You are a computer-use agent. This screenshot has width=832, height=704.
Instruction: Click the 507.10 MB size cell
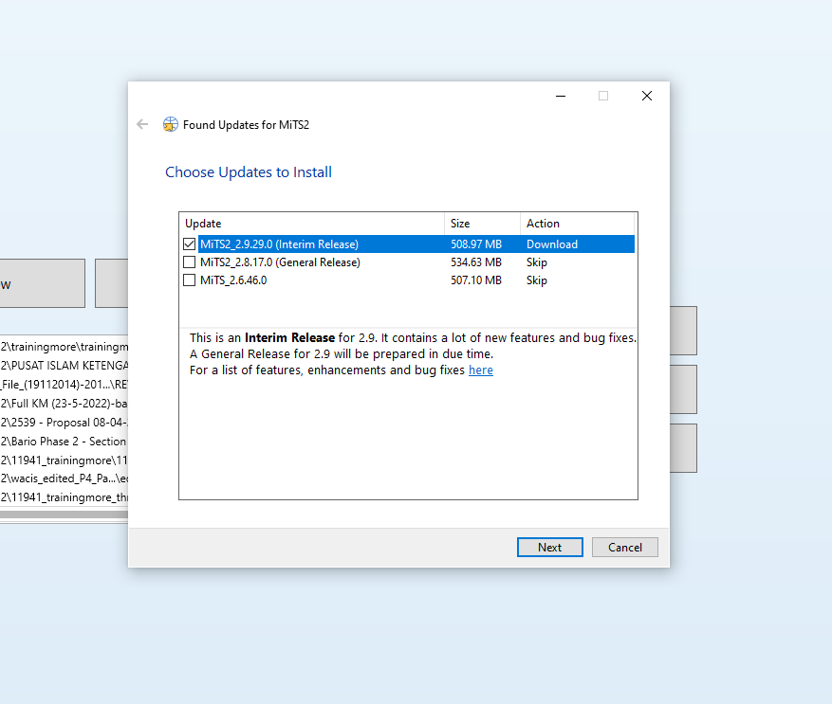476,280
